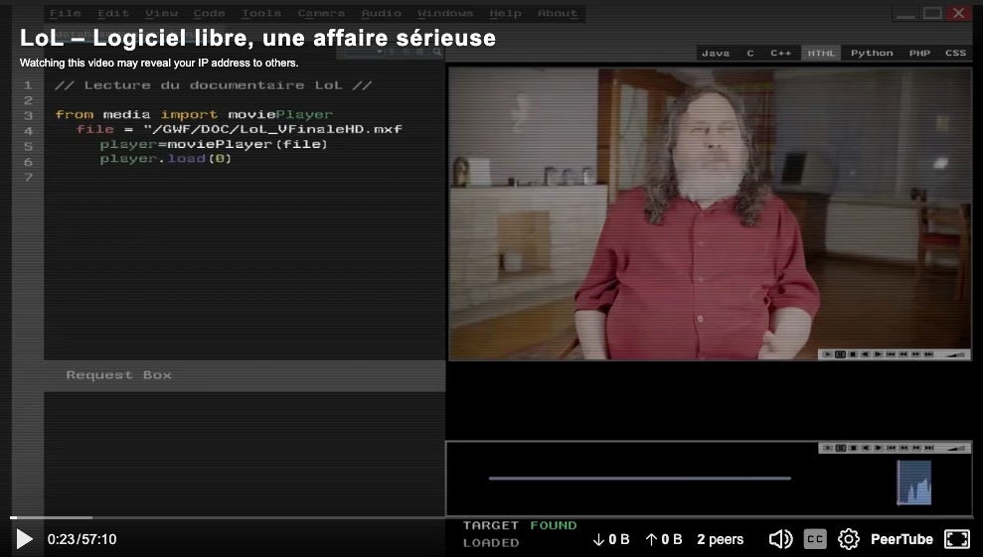Switch to the CSS language tab
This screenshot has width=983, height=557.
(x=955, y=54)
